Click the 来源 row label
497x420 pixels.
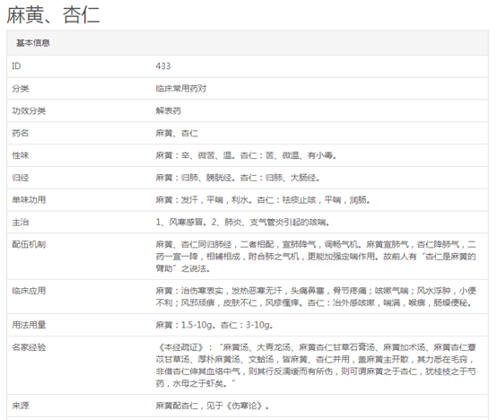[x=21, y=406]
